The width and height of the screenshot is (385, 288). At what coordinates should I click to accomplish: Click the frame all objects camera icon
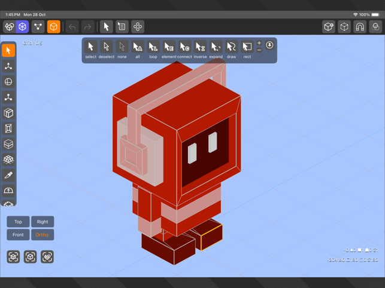point(47,256)
